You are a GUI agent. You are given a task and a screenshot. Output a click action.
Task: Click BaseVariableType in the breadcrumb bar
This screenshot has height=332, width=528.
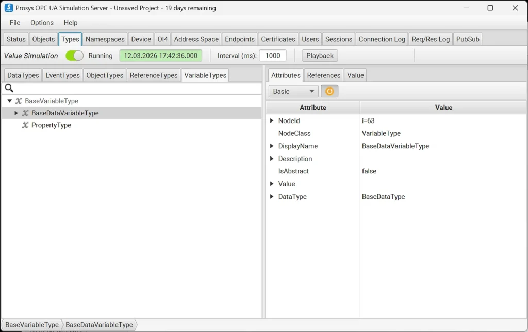point(32,325)
